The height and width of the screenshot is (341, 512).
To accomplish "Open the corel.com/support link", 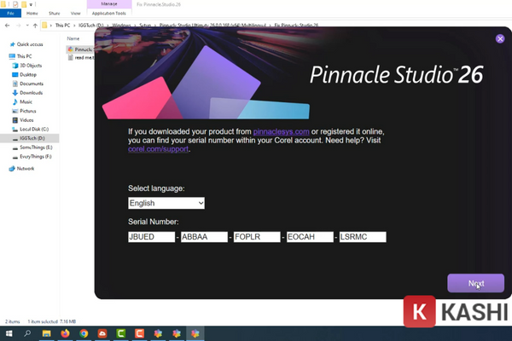I will pos(158,149).
